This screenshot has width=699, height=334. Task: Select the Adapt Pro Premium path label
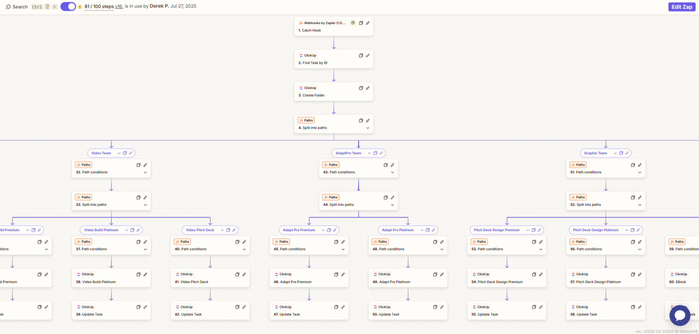click(299, 230)
